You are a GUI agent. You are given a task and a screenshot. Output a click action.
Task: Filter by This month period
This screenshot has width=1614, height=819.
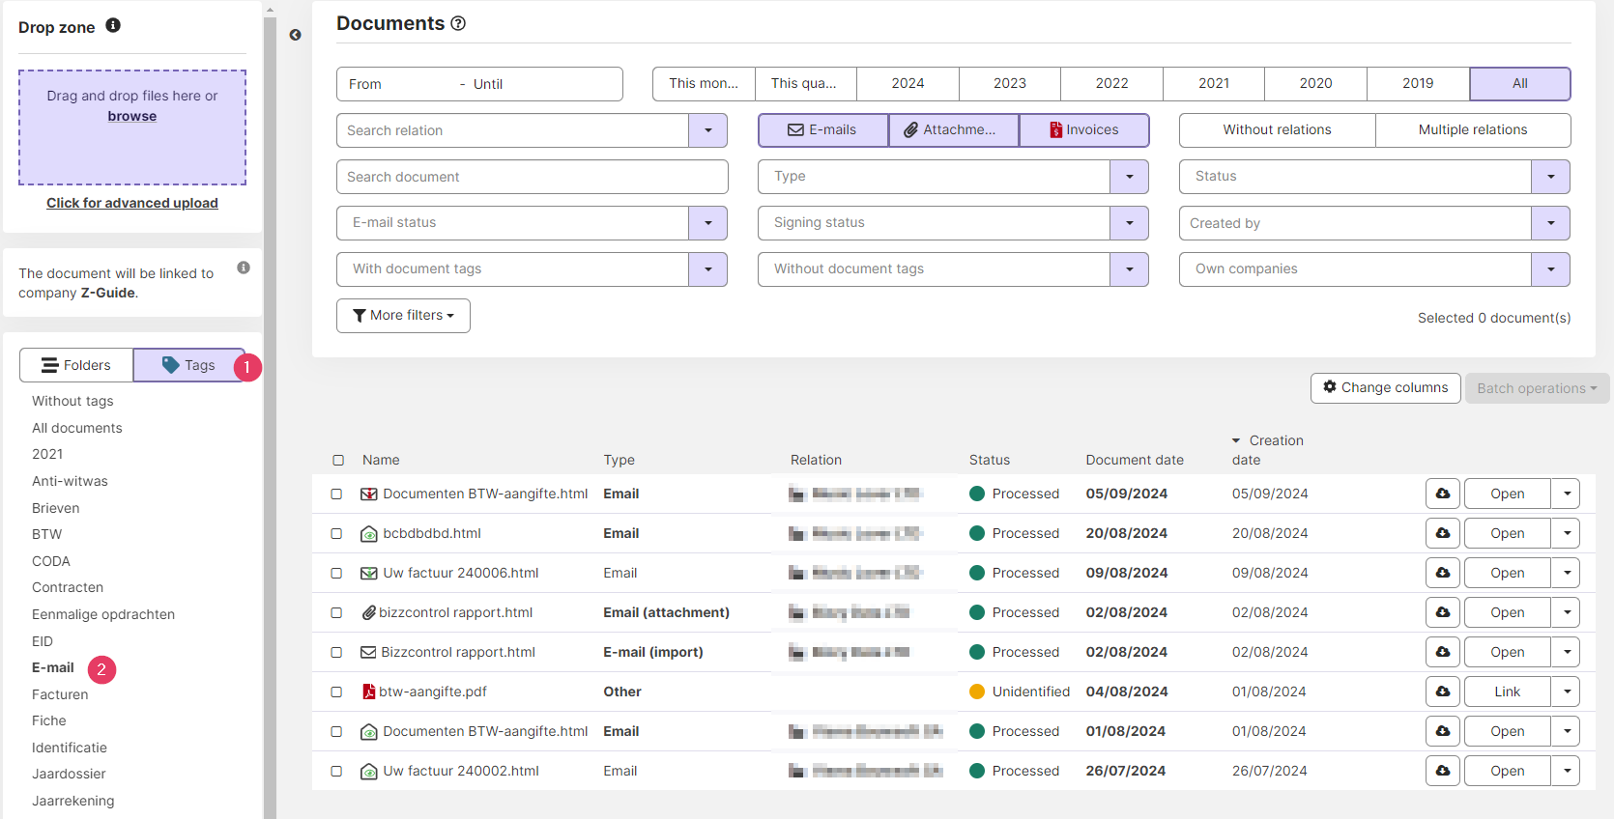pyautogui.click(x=704, y=84)
